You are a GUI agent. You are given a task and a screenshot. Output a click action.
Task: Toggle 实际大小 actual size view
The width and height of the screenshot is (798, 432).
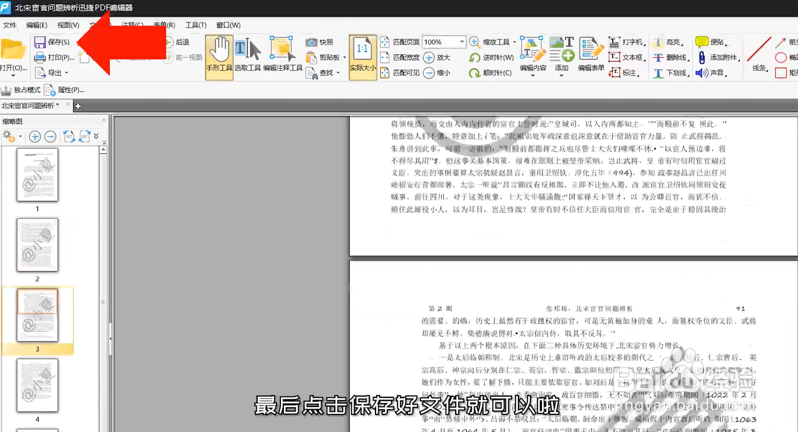362,57
